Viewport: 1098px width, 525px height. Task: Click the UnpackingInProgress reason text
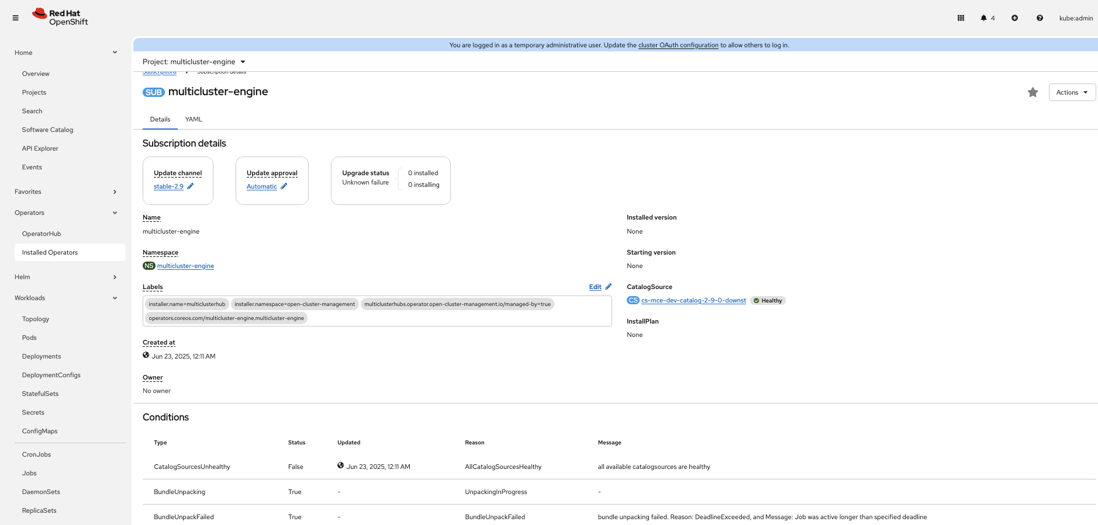tap(496, 492)
